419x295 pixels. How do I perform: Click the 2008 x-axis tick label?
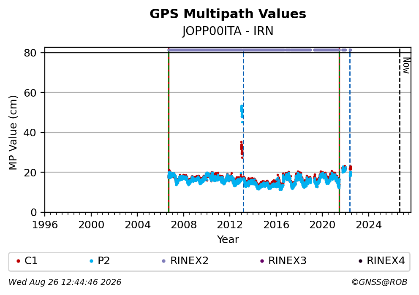click(184, 225)
